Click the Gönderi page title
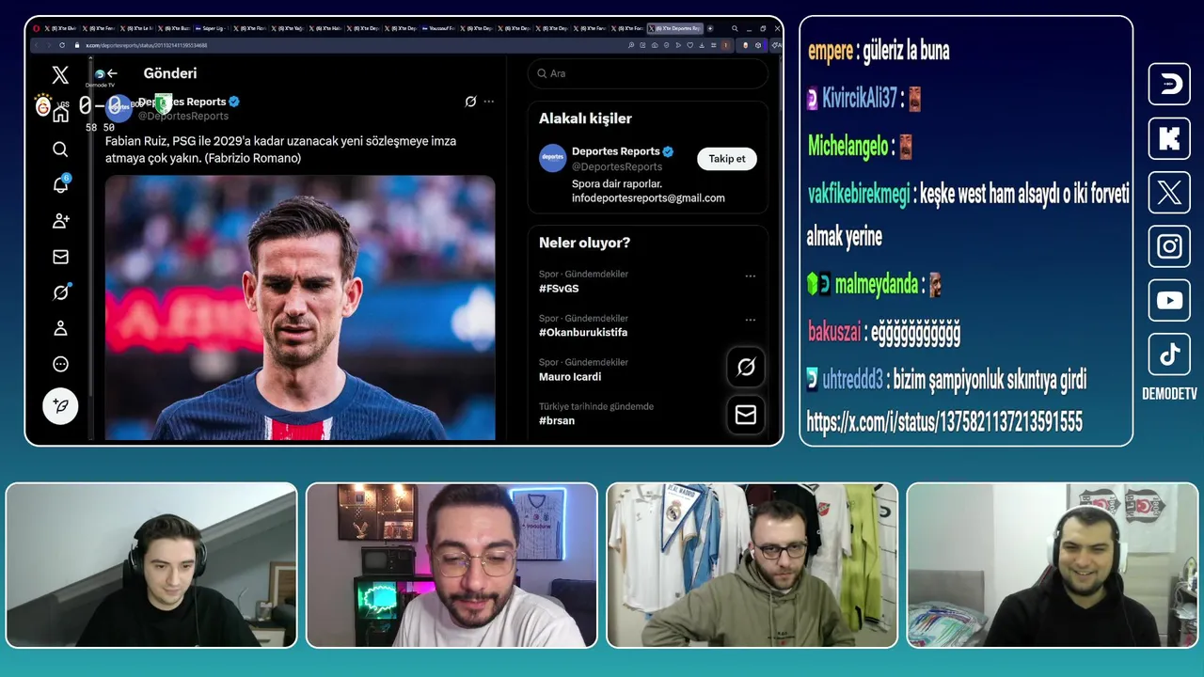Screen dimensions: 1204x677 click(170, 73)
